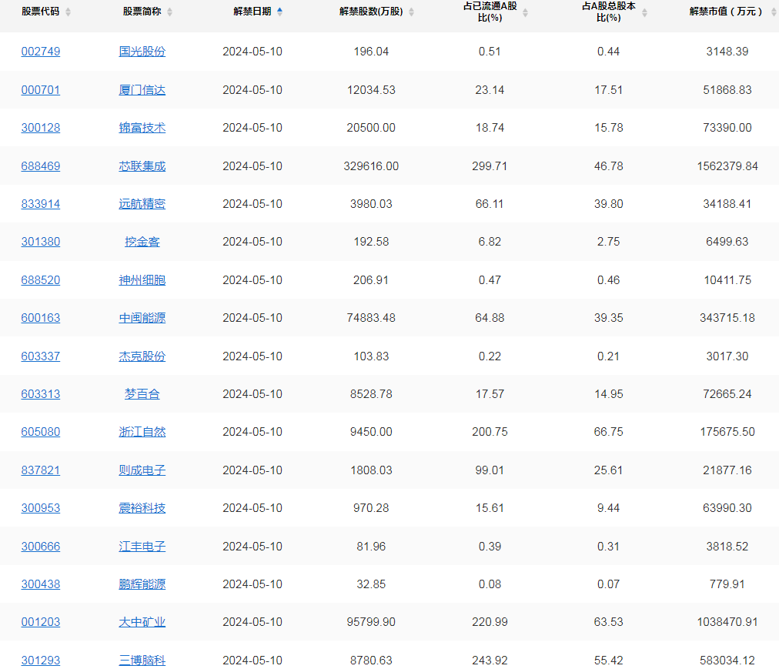The height and width of the screenshot is (669, 779).
Task: Follow stock code link 605080
Action: click(41, 431)
